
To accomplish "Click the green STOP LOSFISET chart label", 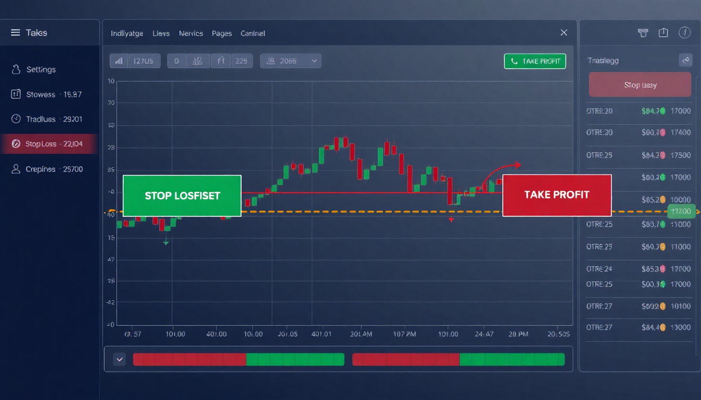I will [x=182, y=196].
